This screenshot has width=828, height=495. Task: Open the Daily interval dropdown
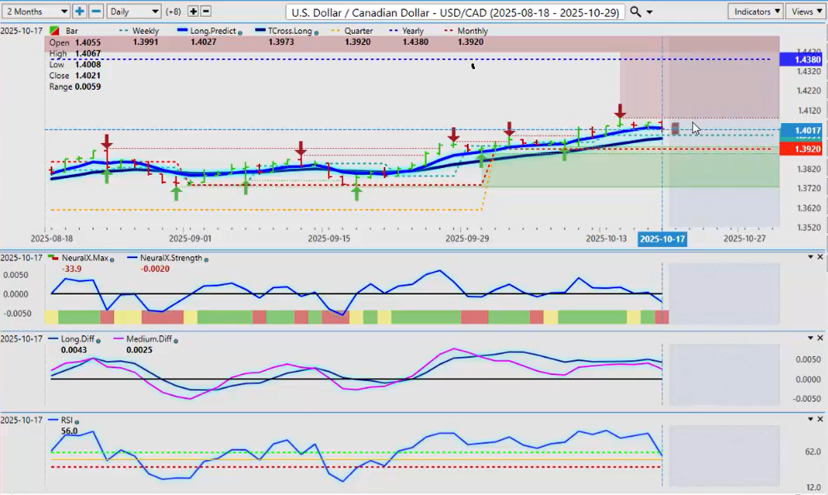(133, 12)
